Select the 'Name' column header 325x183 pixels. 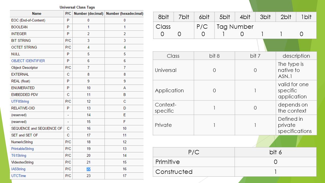coord(37,13)
